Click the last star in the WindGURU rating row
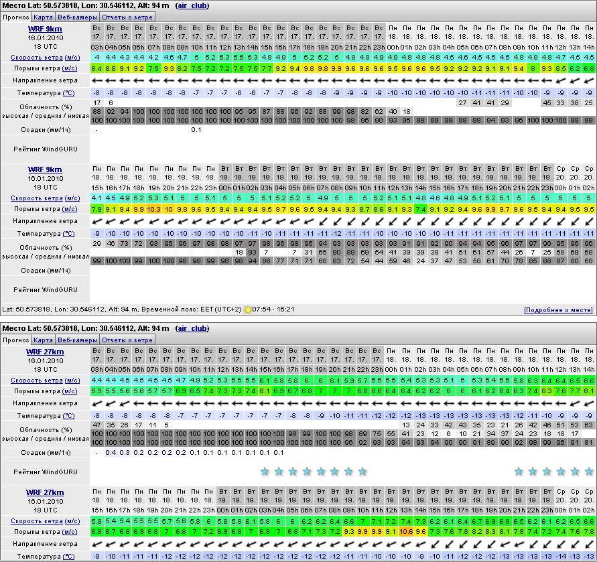597x562 pixels. (x=588, y=472)
